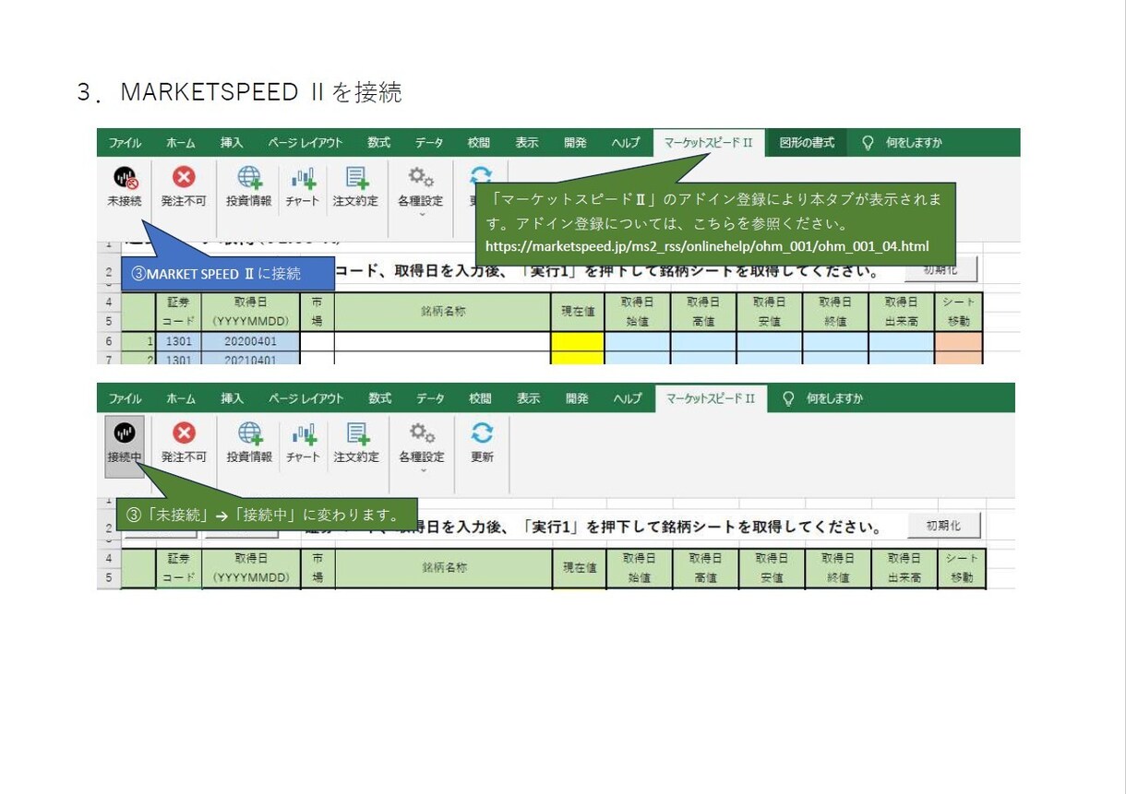
Task: Click 発注不可 in the 接続中 ribbon
Action: [x=184, y=444]
